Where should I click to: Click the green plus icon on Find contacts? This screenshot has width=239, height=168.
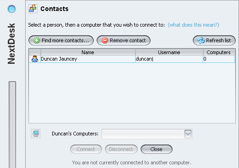[37, 40]
